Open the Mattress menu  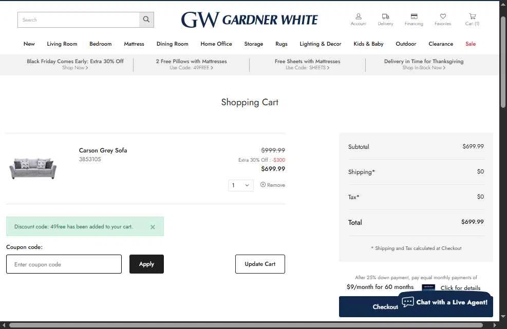pos(134,44)
